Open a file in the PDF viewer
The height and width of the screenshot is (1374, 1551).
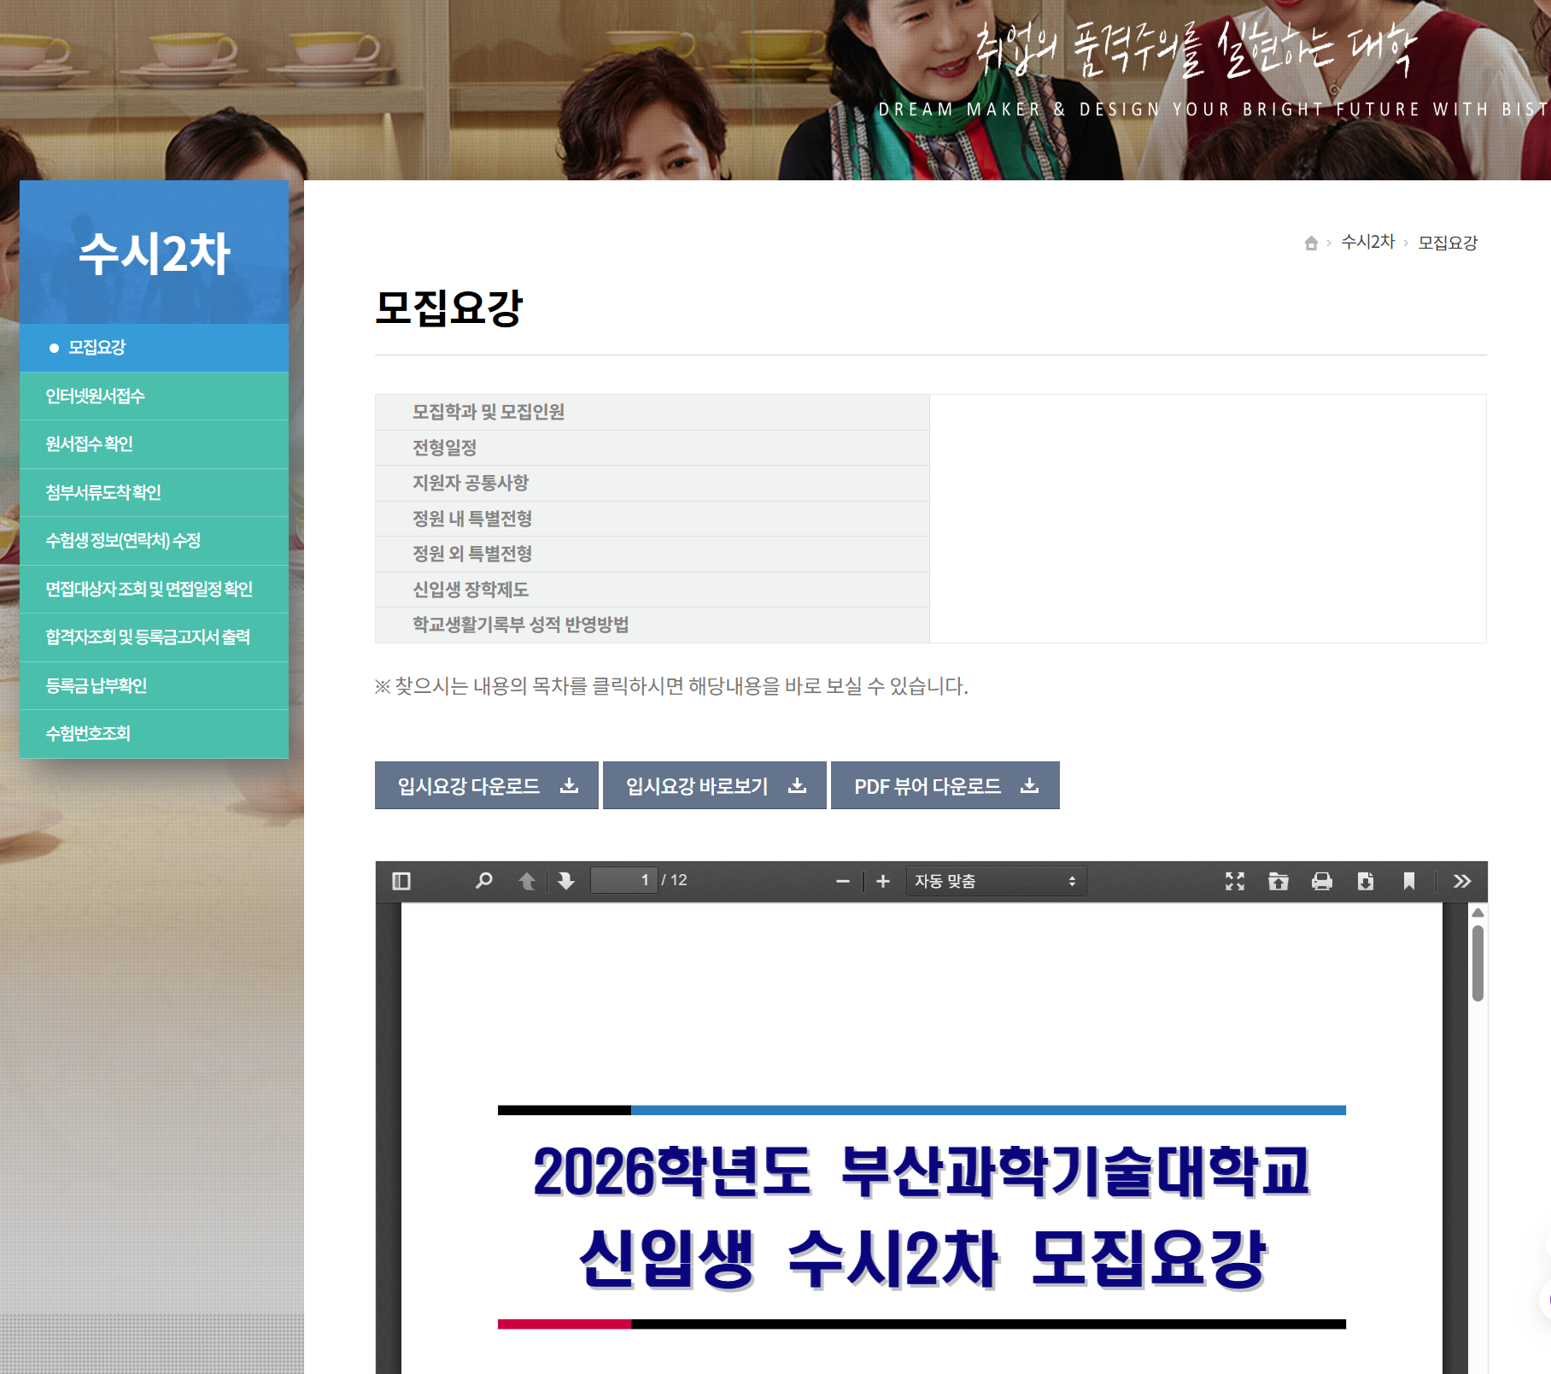pyautogui.click(x=1279, y=881)
